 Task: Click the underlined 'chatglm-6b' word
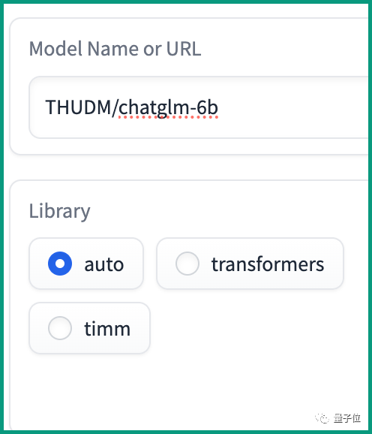[168, 108]
